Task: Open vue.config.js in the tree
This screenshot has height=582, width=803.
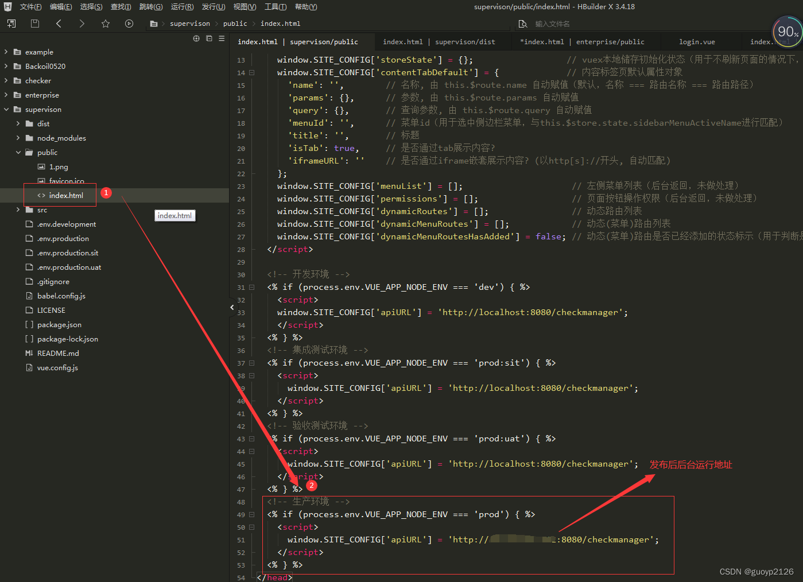Action: pyautogui.click(x=57, y=367)
